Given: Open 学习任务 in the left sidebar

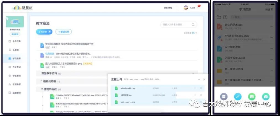Looking at the screenshot, I should tap(16, 41).
